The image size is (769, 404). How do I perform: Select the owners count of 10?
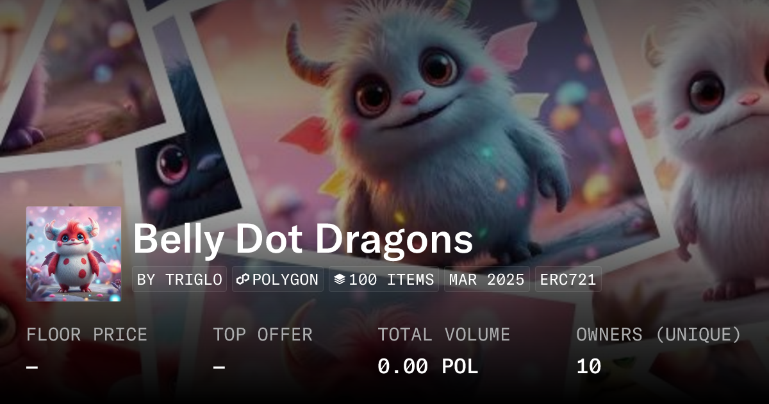(588, 367)
